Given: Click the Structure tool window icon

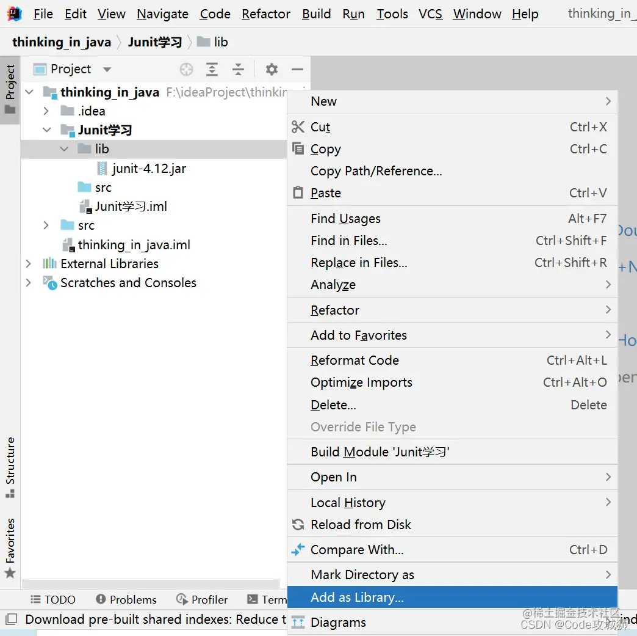Looking at the screenshot, I should (10, 494).
